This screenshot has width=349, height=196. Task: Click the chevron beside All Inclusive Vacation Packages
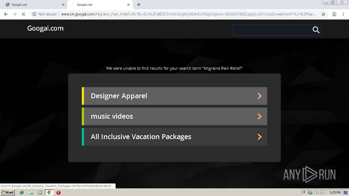pyautogui.click(x=260, y=137)
